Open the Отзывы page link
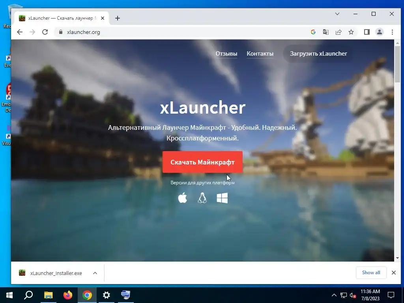The height and width of the screenshot is (303, 404). click(x=226, y=54)
